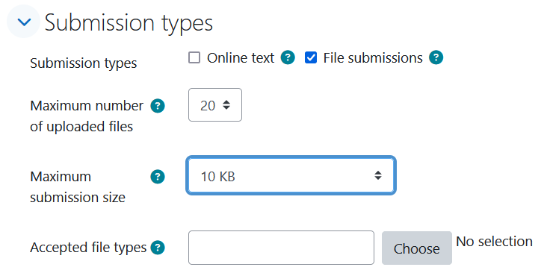Screen dimensions: 547x273
Task: Click the File submissions label text
Action: (x=373, y=57)
